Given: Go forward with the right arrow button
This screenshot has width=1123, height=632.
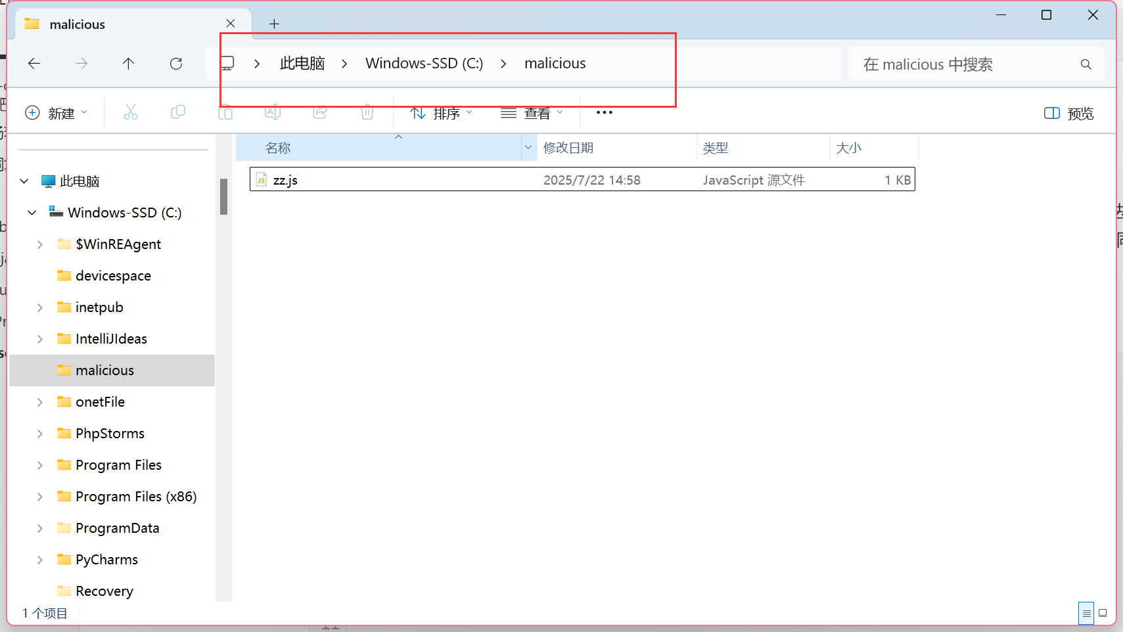Looking at the screenshot, I should [81, 64].
